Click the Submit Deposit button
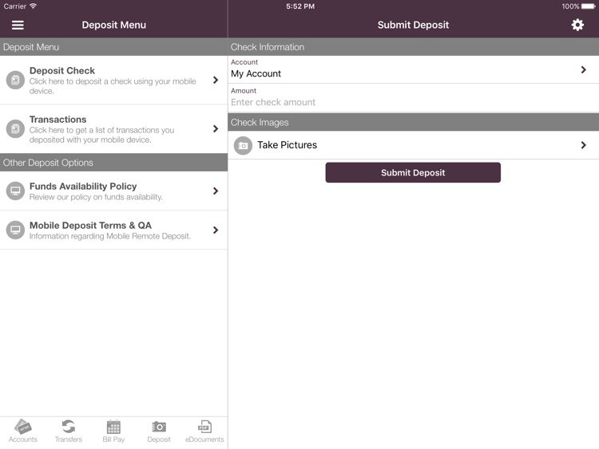Image resolution: width=599 pixels, height=449 pixels. (x=413, y=172)
